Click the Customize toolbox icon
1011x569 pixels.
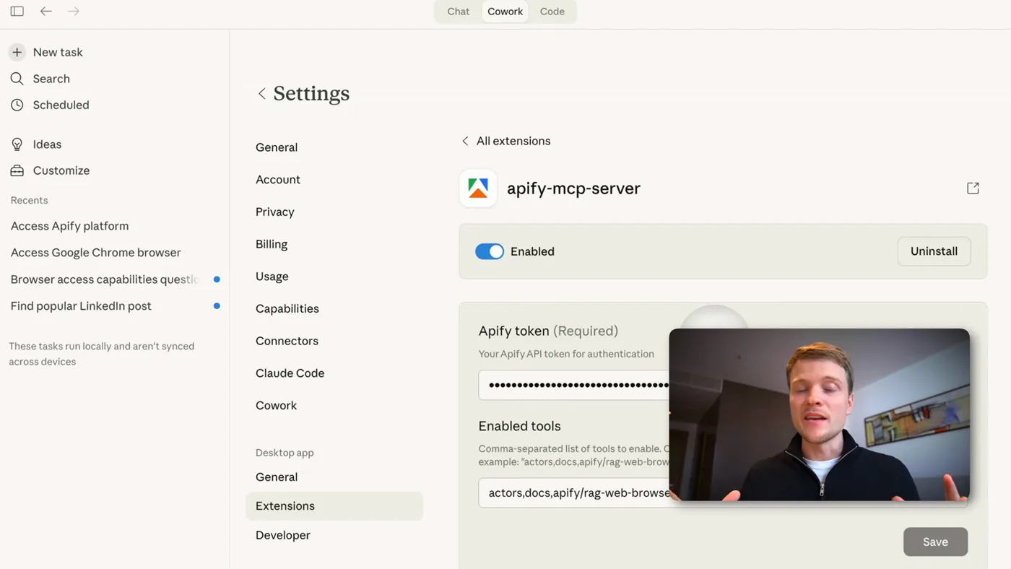point(17,170)
